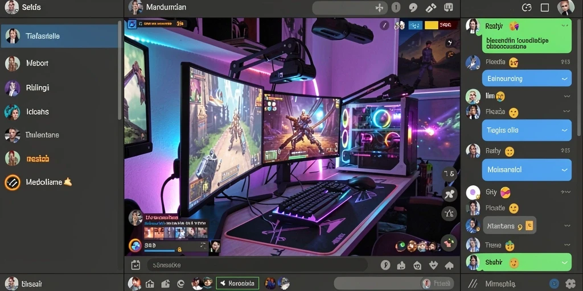The height and width of the screenshot is (291, 583).
Task: Click the blue swatch at the stream's top right
Action: [x=415, y=25]
